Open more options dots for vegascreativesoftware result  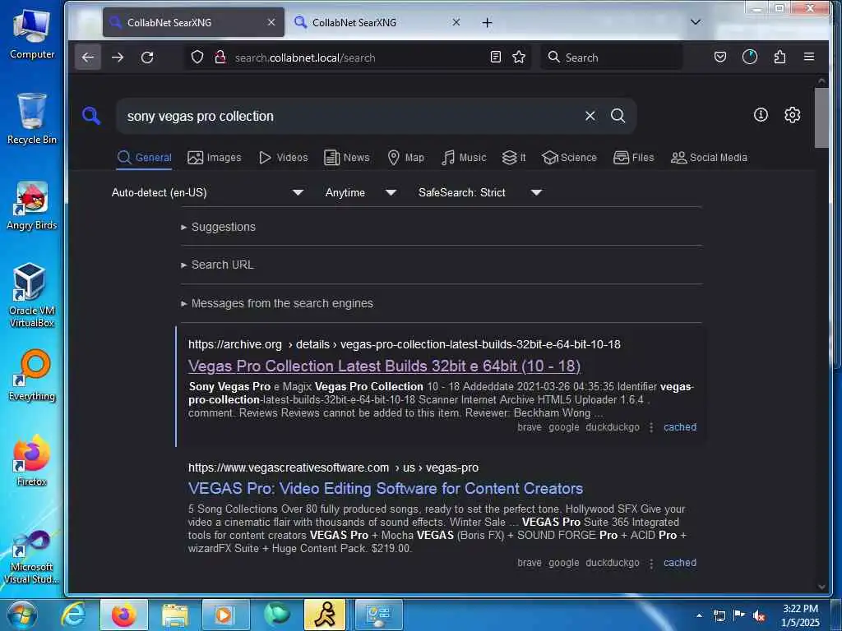(651, 564)
